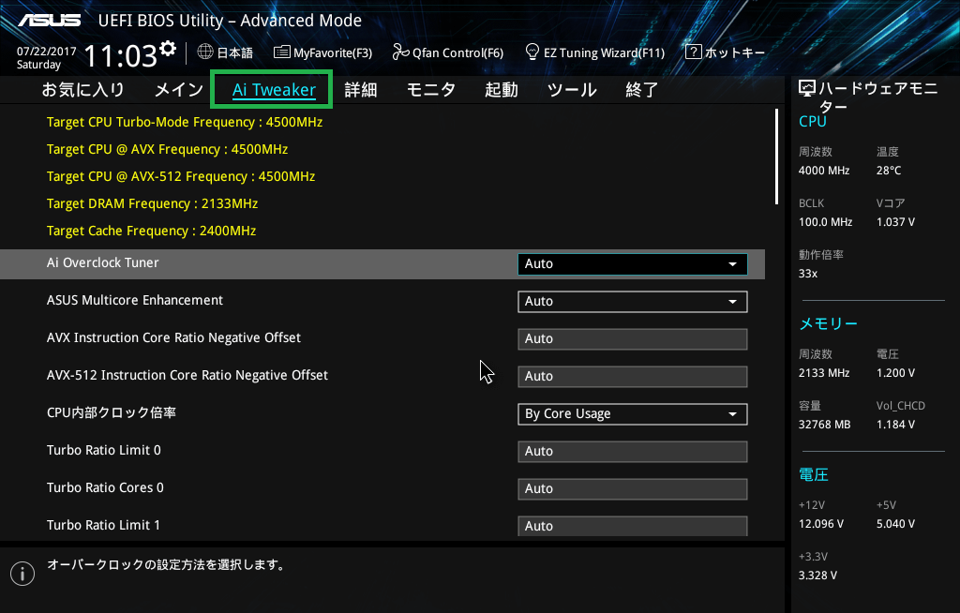Click the settings gear next to the clock

click(x=168, y=49)
